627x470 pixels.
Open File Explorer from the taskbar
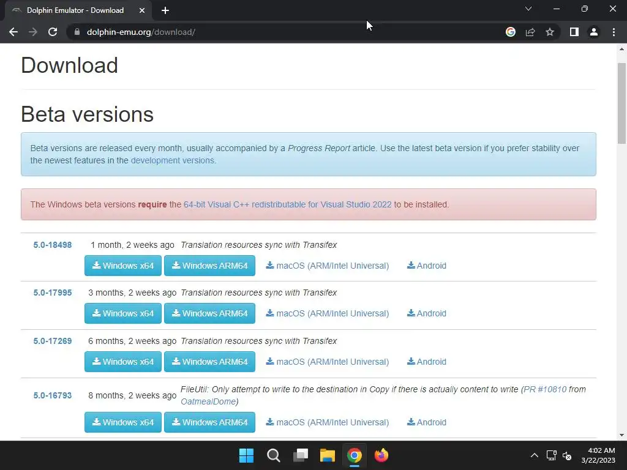pyautogui.click(x=328, y=455)
